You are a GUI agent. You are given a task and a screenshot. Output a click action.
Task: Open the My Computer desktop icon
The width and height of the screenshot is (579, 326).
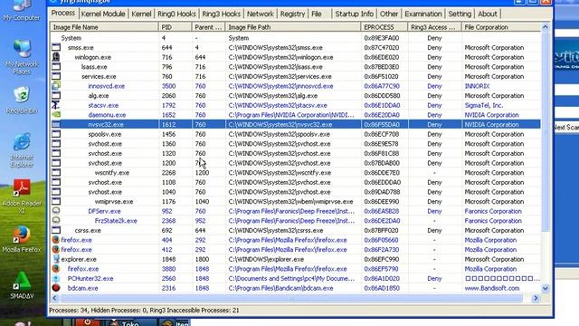coord(22,10)
